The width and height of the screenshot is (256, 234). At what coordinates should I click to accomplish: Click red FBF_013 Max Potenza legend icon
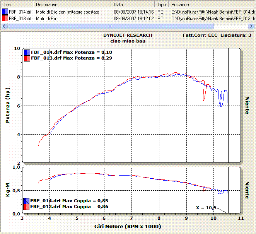coord(27,58)
